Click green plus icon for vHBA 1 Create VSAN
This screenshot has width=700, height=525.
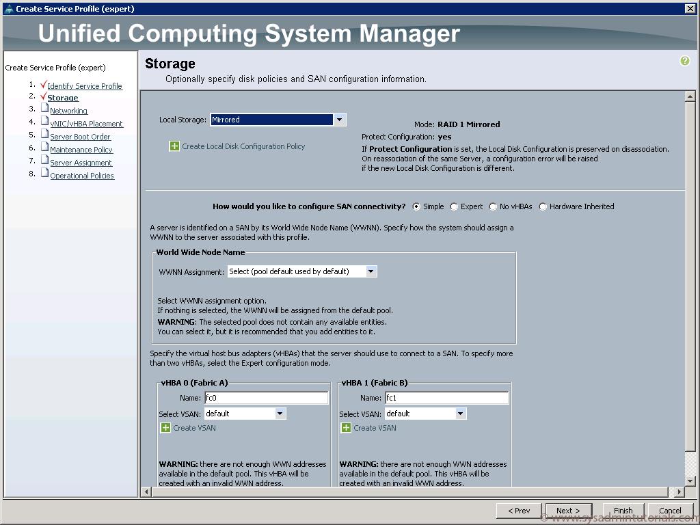pyautogui.click(x=346, y=428)
